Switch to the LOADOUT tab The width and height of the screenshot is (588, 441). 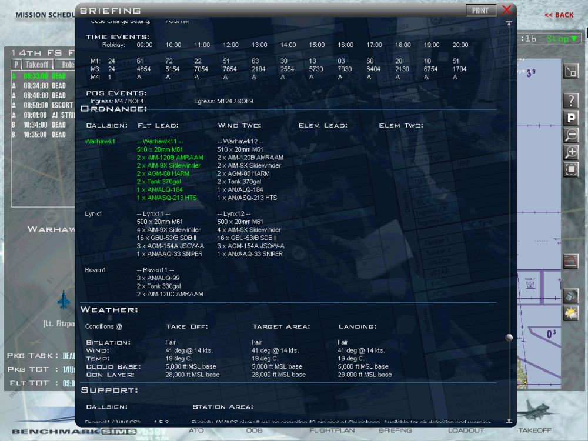point(465,430)
